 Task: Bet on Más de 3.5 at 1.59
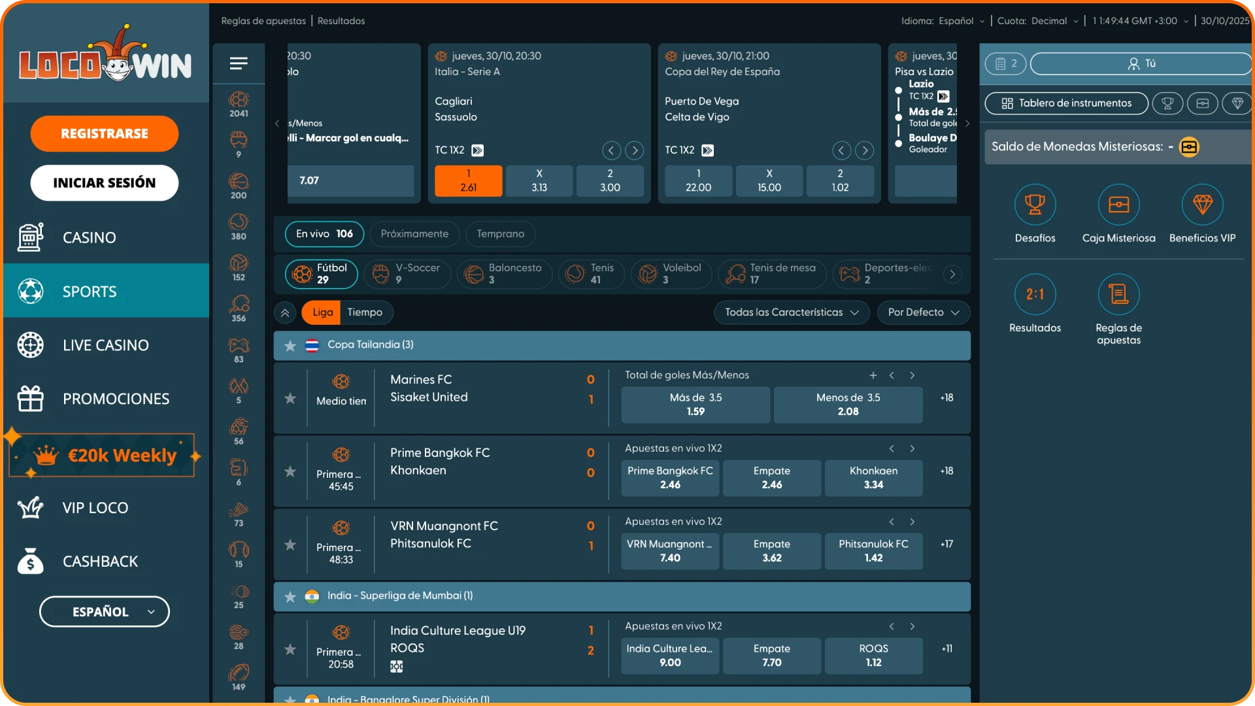click(695, 405)
